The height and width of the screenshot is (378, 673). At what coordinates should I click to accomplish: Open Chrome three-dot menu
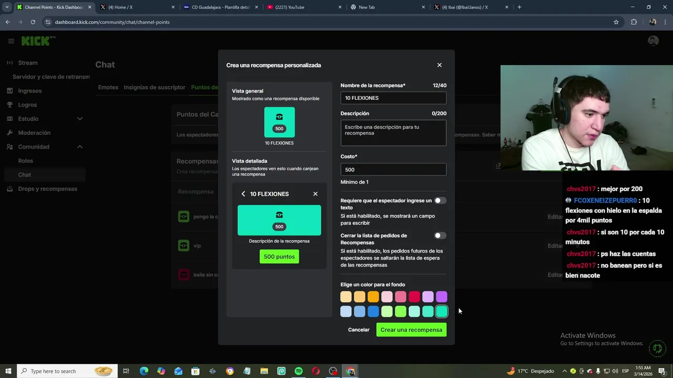coord(666,22)
